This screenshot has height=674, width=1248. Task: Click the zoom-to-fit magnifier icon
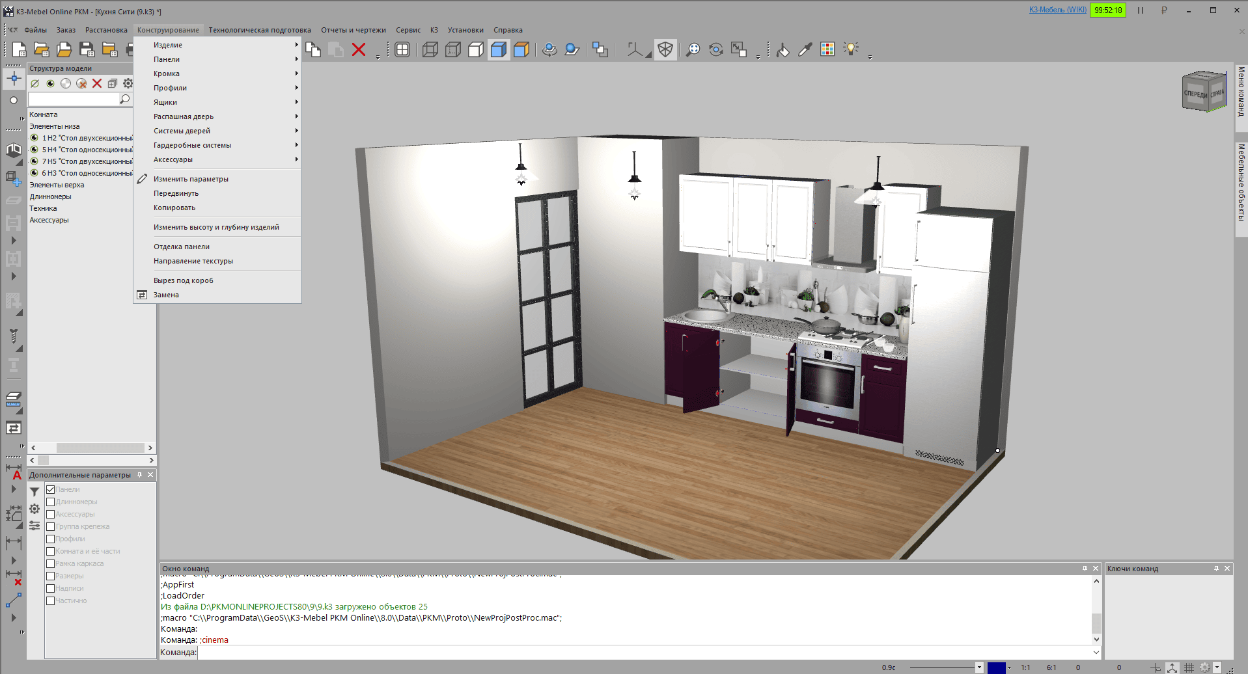[693, 50]
